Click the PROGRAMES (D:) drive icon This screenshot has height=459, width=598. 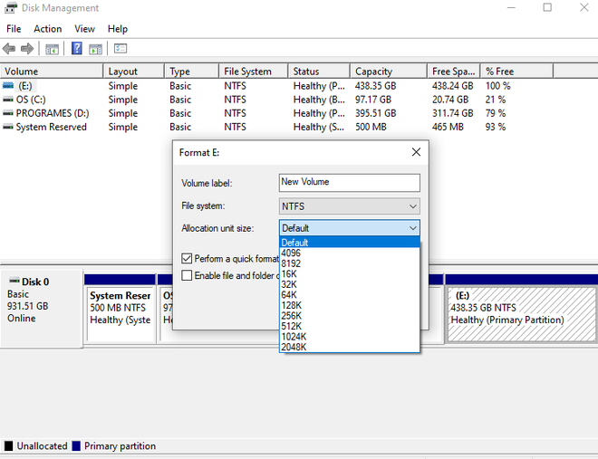[x=8, y=113]
